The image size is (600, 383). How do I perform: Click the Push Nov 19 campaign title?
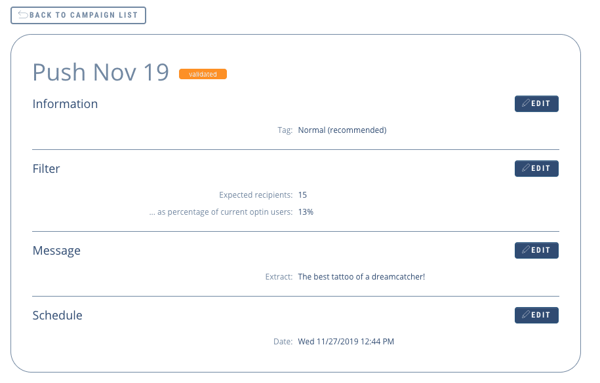(x=101, y=72)
